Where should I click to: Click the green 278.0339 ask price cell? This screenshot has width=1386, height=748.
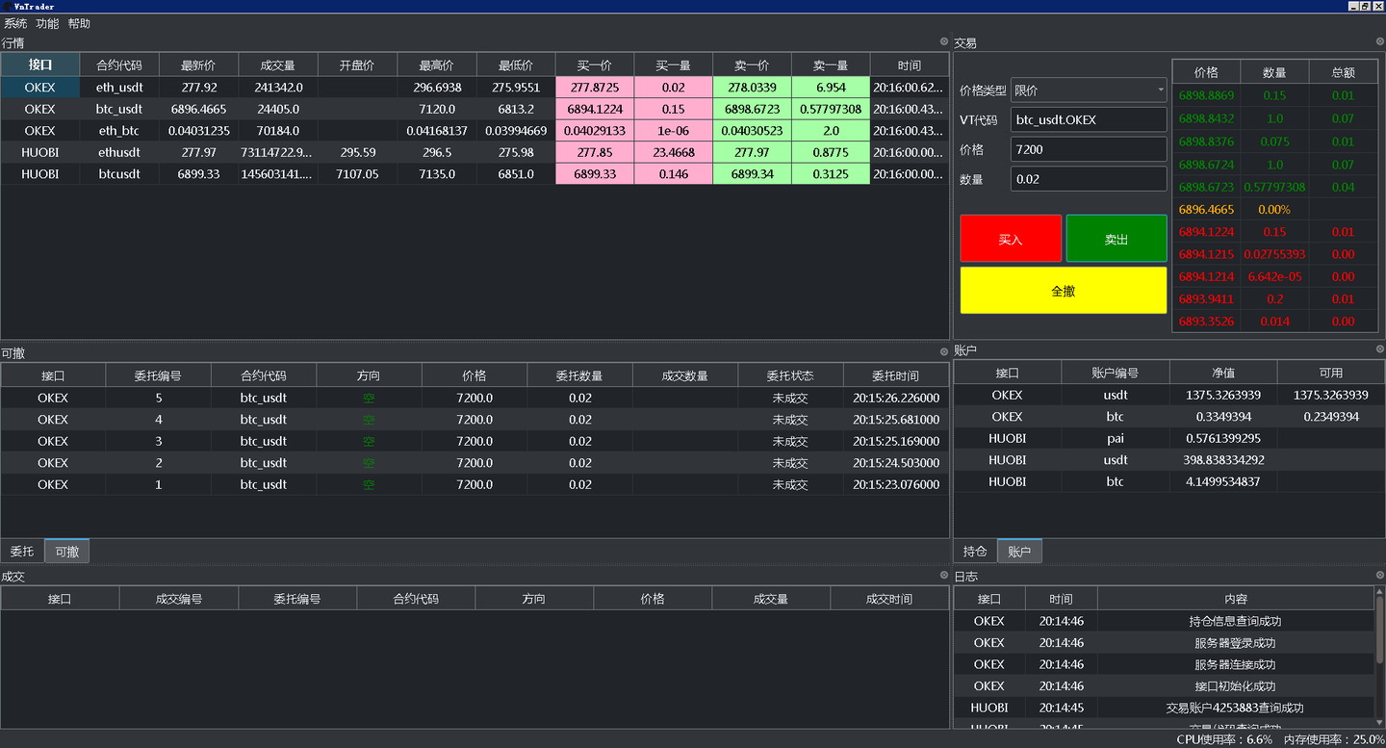[753, 88]
